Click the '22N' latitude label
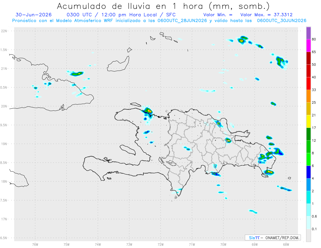This screenshot has height=248, width=321. [x=4, y=31]
